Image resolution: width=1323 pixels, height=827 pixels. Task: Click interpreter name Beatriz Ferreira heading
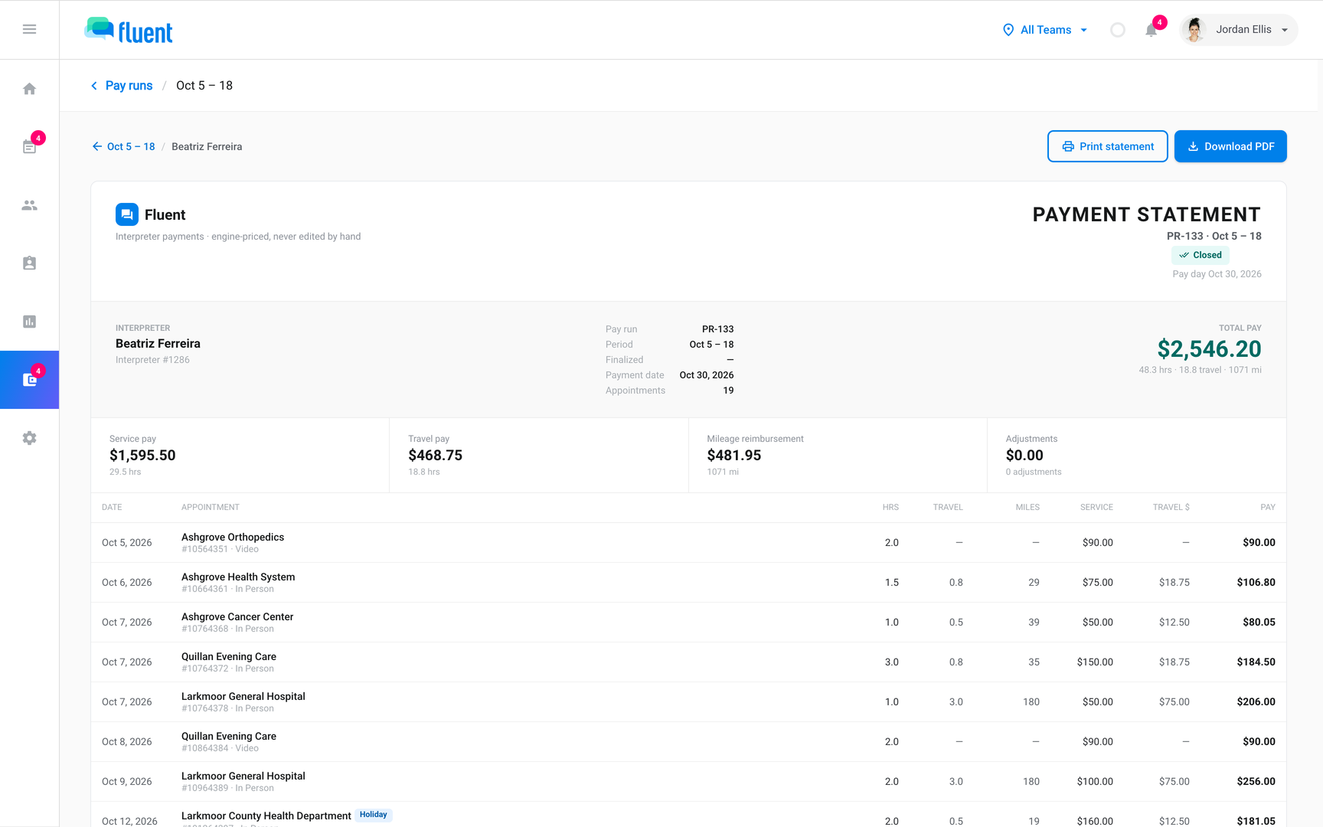coord(158,344)
